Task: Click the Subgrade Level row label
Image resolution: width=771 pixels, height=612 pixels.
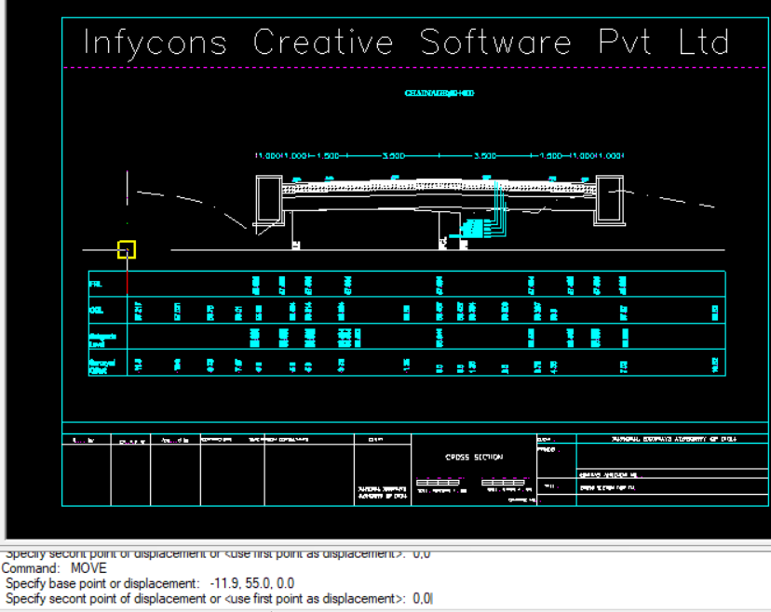Action: tap(101, 337)
